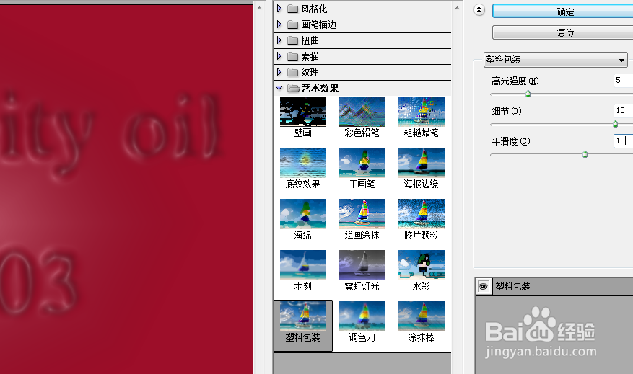Click the 素描 folder icon
633x374 pixels.
pyautogui.click(x=293, y=56)
